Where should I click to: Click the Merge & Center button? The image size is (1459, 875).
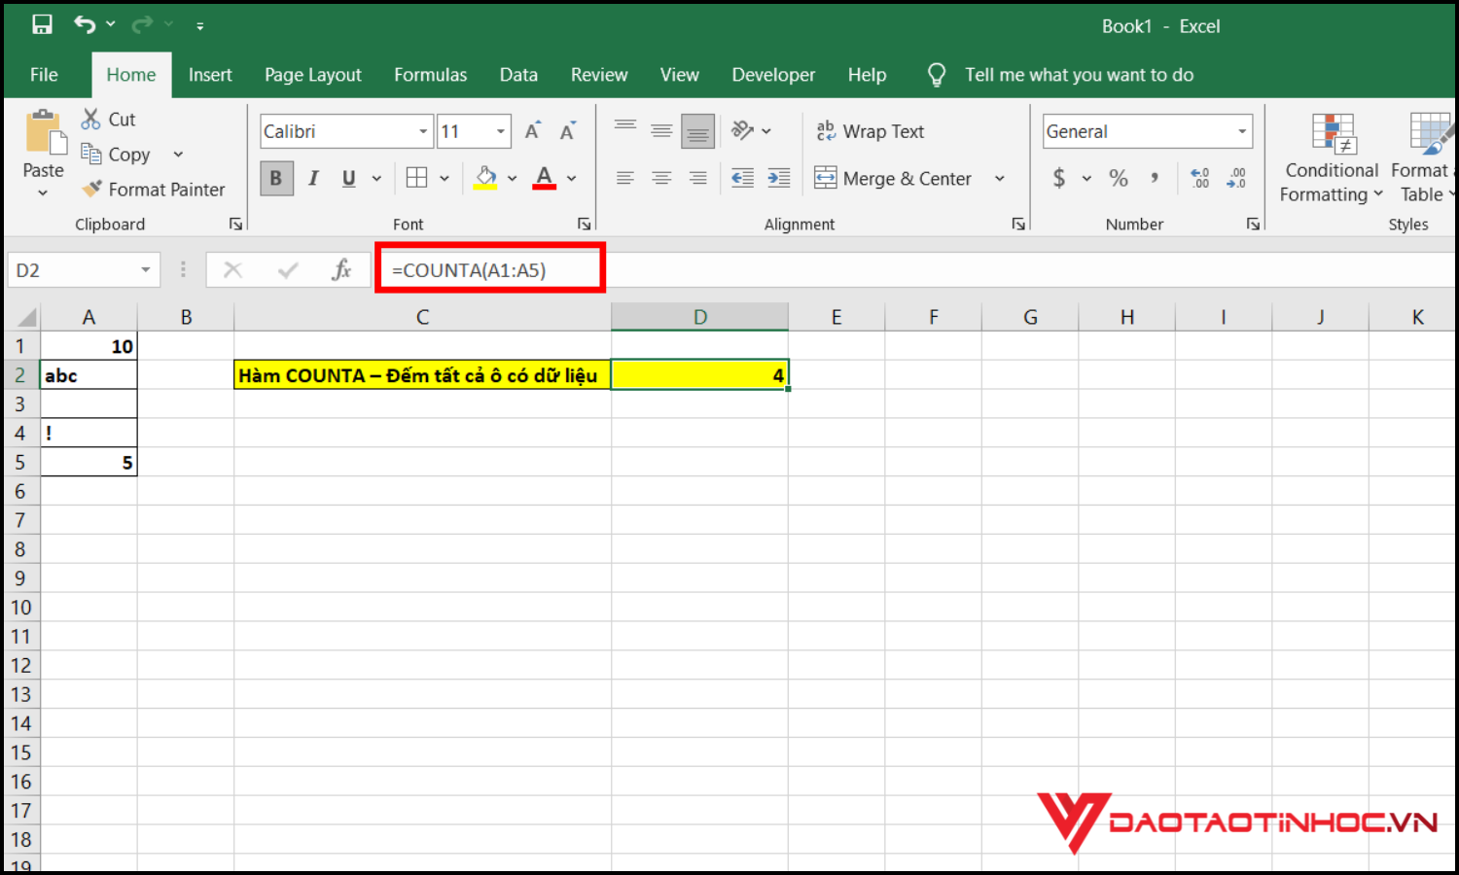[894, 178]
